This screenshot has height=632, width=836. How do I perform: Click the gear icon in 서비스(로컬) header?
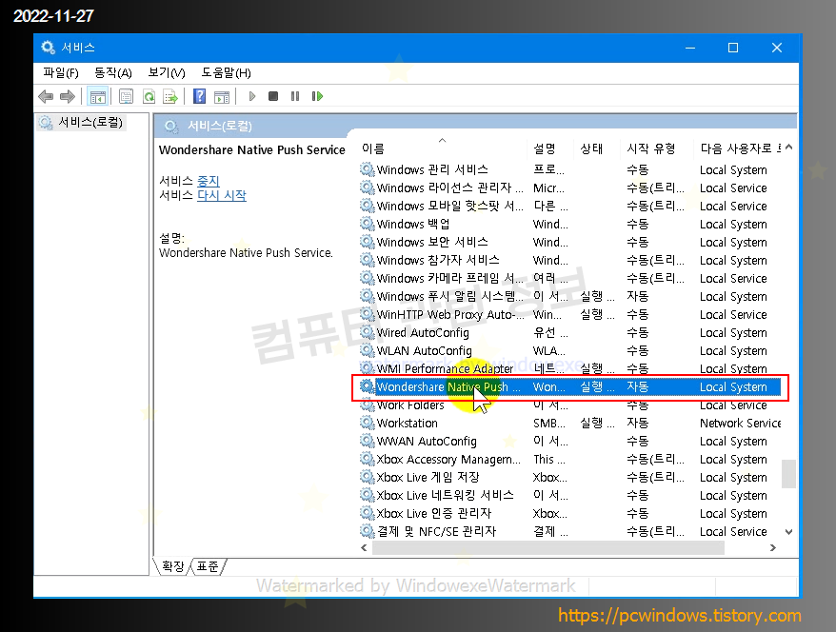(x=170, y=127)
